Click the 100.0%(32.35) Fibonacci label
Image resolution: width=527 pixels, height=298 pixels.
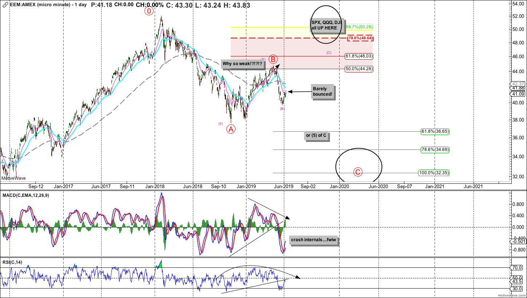434,173
